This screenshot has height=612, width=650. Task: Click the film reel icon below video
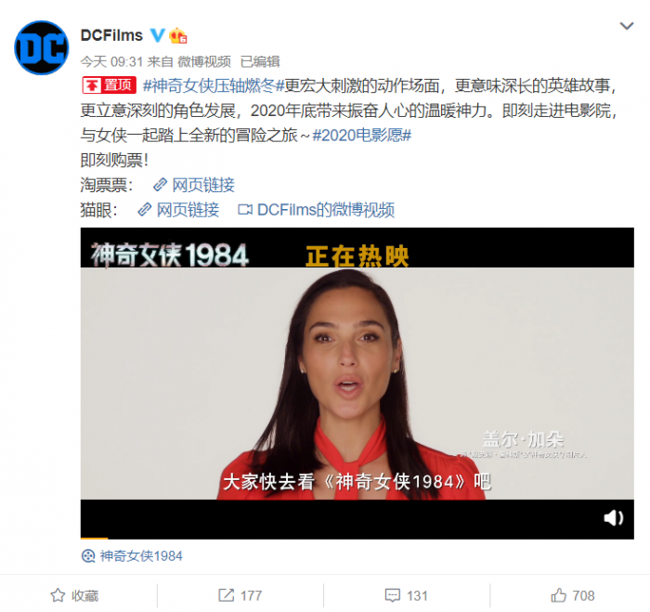coord(88,556)
